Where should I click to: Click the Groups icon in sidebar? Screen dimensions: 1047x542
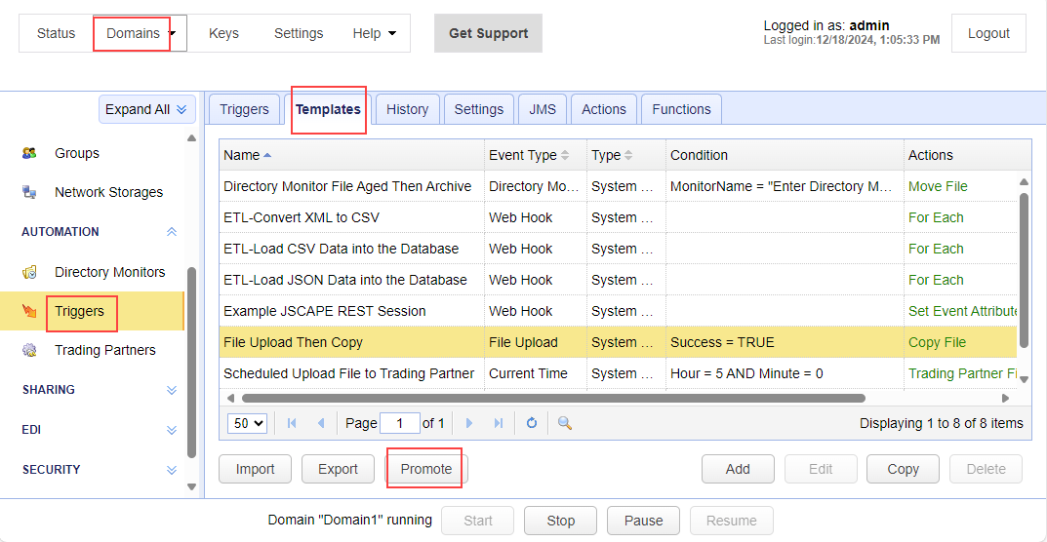(29, 153)
